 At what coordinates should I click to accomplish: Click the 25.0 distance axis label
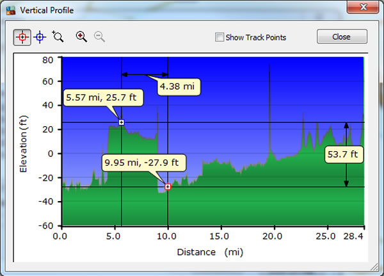click(x=326, y=236)
